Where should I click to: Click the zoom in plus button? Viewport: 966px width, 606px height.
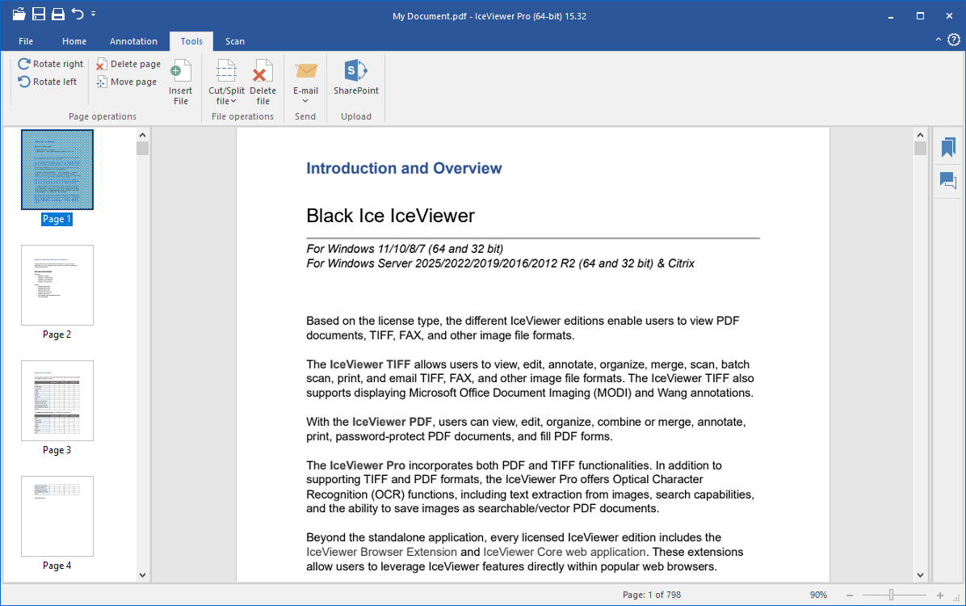point(940,595)
